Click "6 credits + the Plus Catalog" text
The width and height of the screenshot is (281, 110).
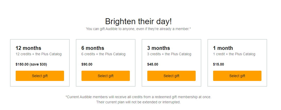click(x=103, y=54)
